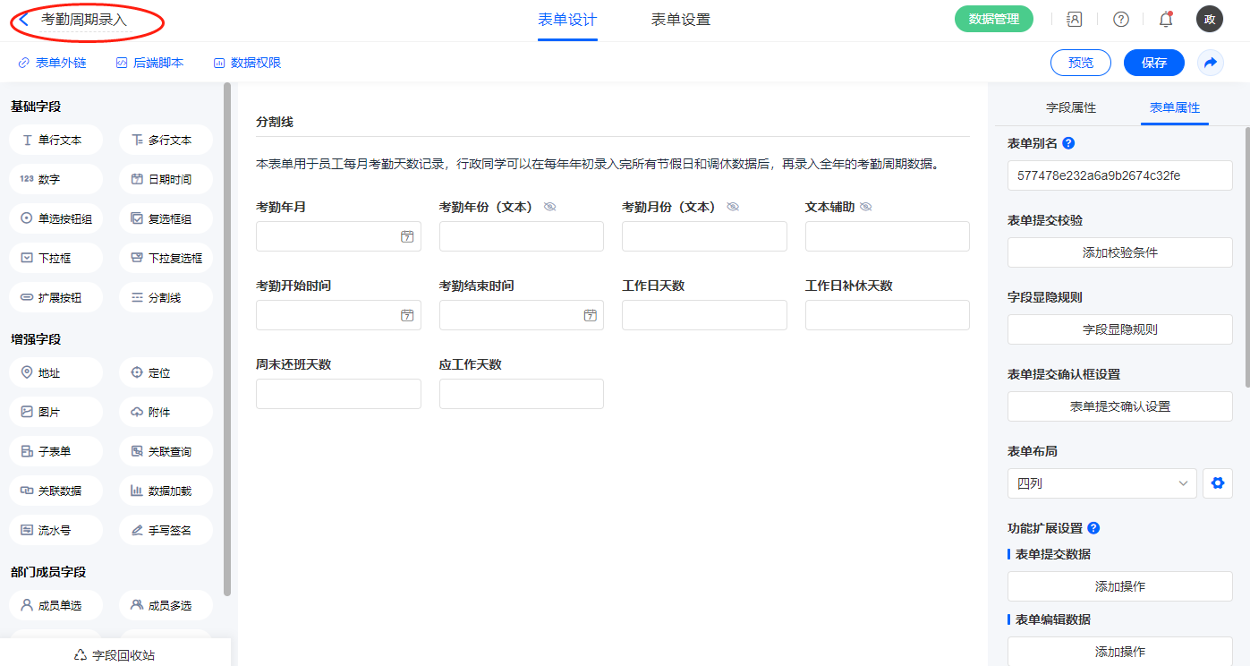Click the 添加校验条件 button
The height and width of the screenshot is (666, 1250).
[1119, 252]
